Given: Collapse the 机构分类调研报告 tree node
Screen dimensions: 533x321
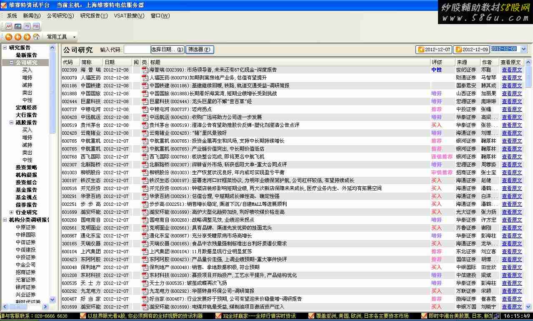Looking at the screenshot, I should (x=5, y=220).
